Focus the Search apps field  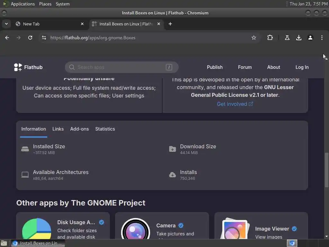[x=122, y=67]
